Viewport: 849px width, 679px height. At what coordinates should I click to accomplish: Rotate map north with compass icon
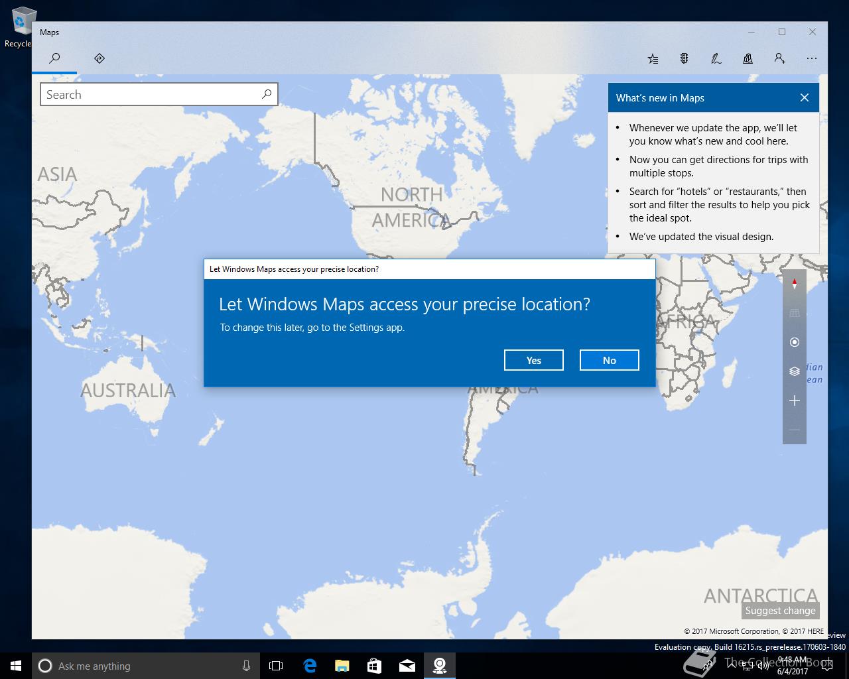(x=795, y=284)
